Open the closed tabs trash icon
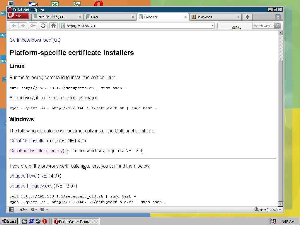The image size is (300, 225). [278, 17]
